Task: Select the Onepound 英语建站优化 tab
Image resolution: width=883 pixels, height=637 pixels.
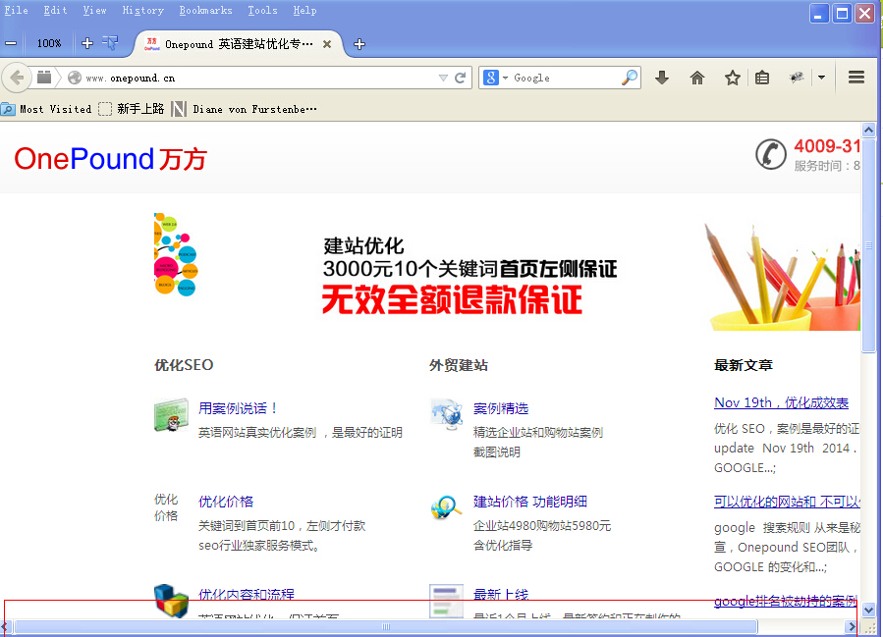Action: tap(239, 44)
